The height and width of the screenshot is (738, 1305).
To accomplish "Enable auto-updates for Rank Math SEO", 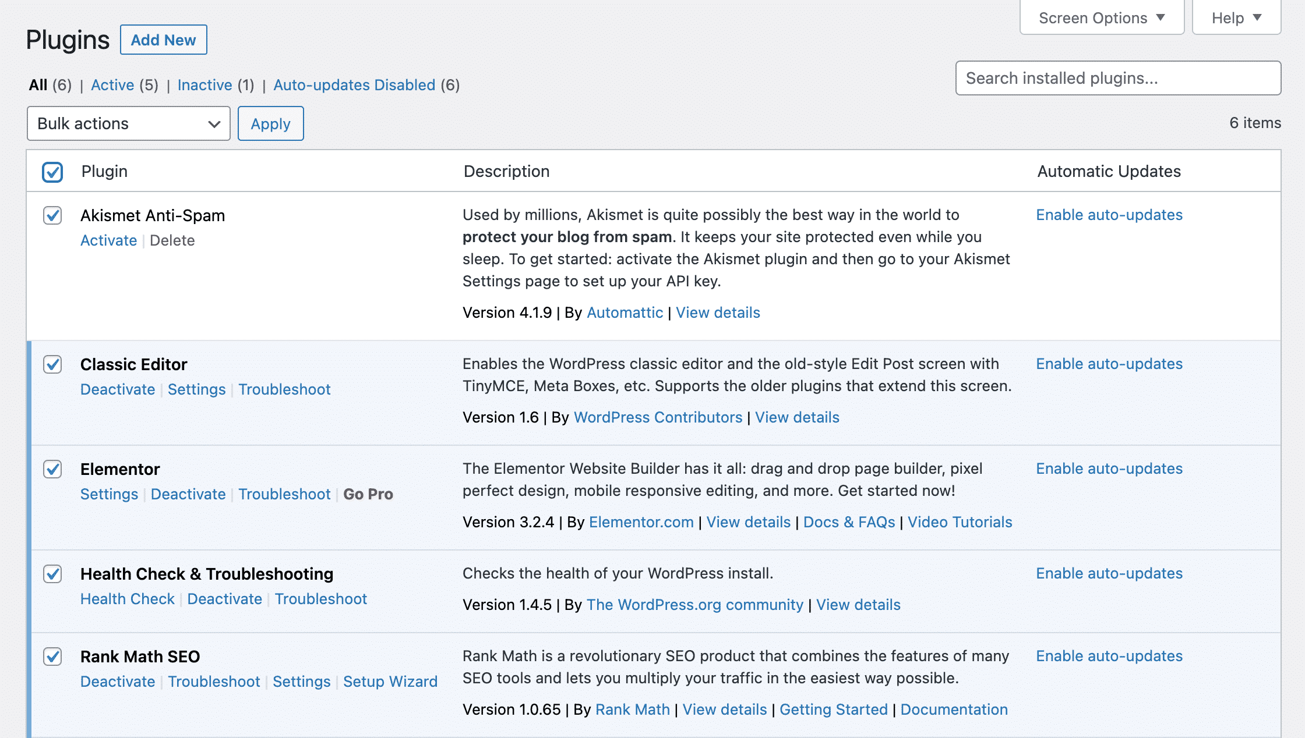I will (1109, 656).
